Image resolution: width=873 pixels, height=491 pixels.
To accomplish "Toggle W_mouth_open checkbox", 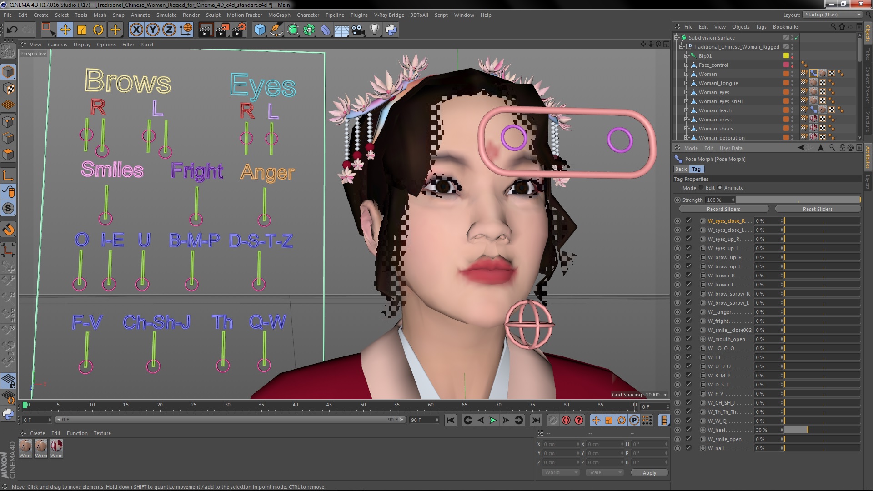I will click(688, 339).
